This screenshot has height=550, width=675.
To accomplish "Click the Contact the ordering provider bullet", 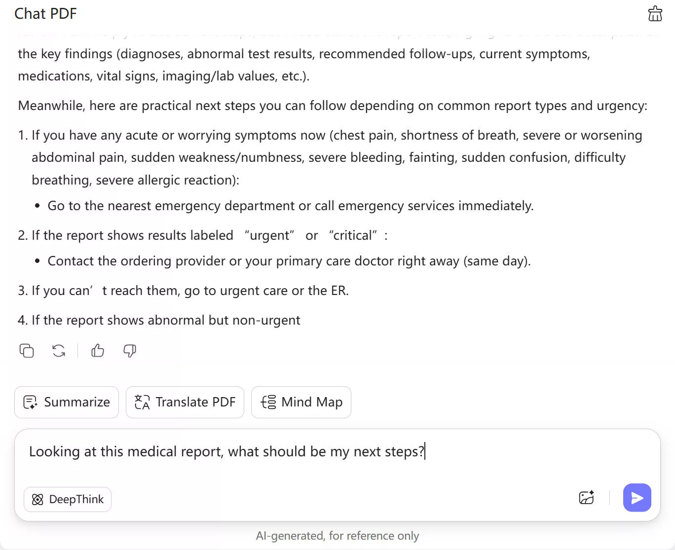I will click(289, 261).
